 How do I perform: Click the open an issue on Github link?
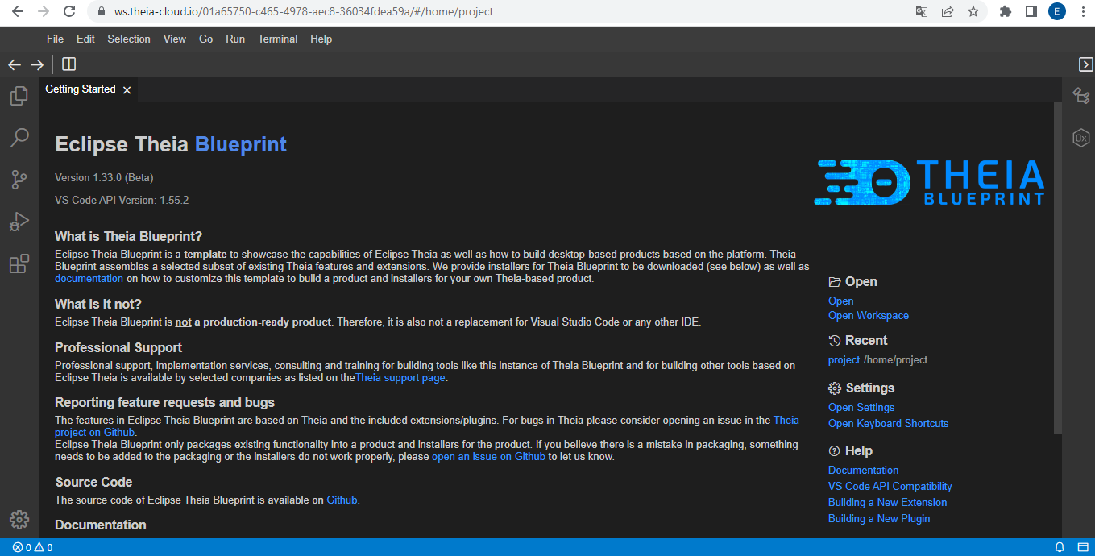pyautogui.click(x=488, y=457)
